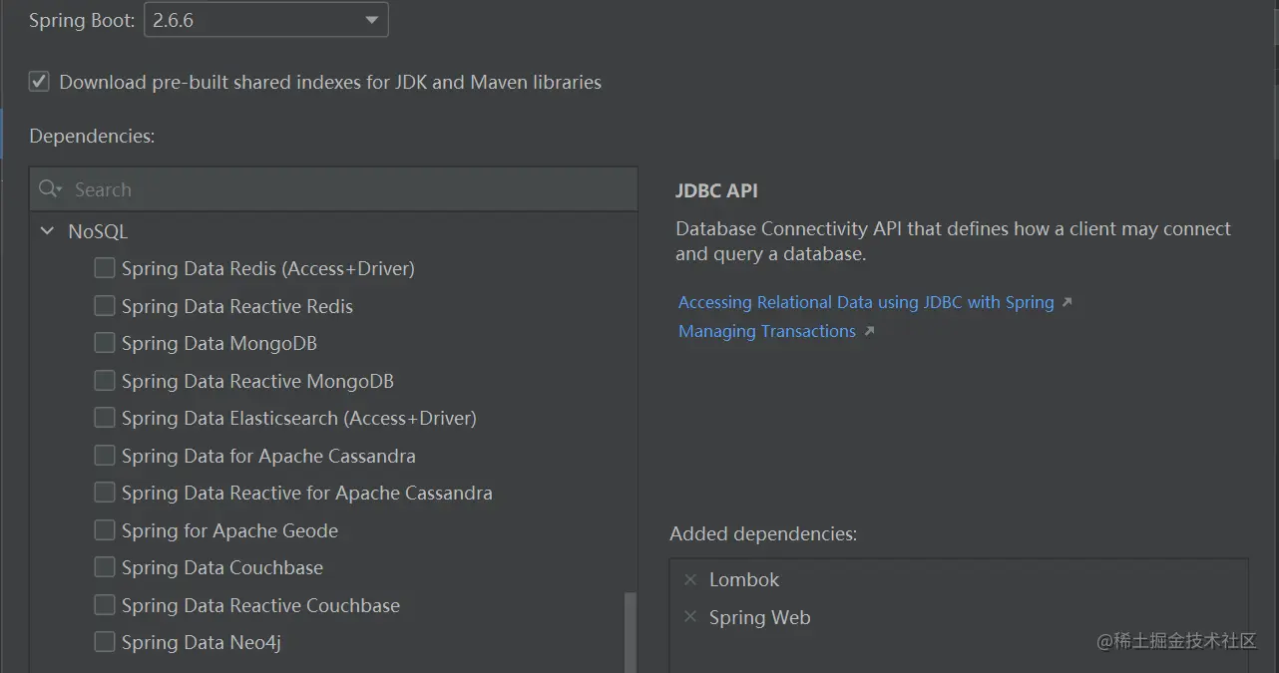
Task: Remove Lombok using its X icon
Action: click(690, 579)
